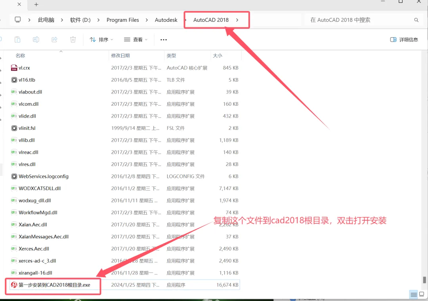The height and width of the screenshot is (301, 428).
Task: Expand chevron after Program Files breadcrumb
Action: coord(147,20)
